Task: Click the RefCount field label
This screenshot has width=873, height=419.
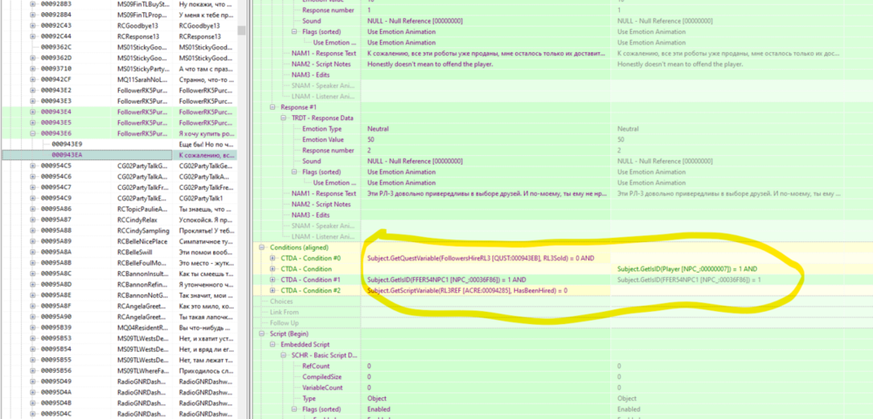Action: [315, 366]
